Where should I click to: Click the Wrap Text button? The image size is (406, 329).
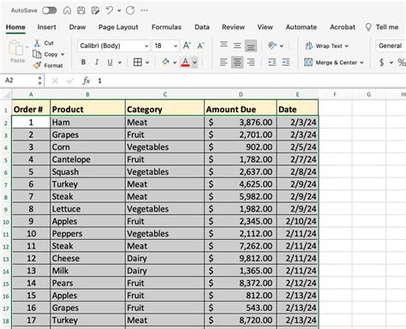327,45
